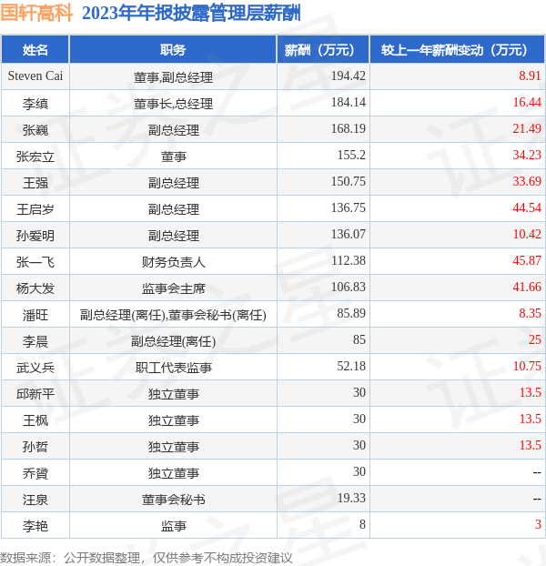Click the change value 41.66
Viewport: 546px width, 566px height.
click(x=527, y=287)
